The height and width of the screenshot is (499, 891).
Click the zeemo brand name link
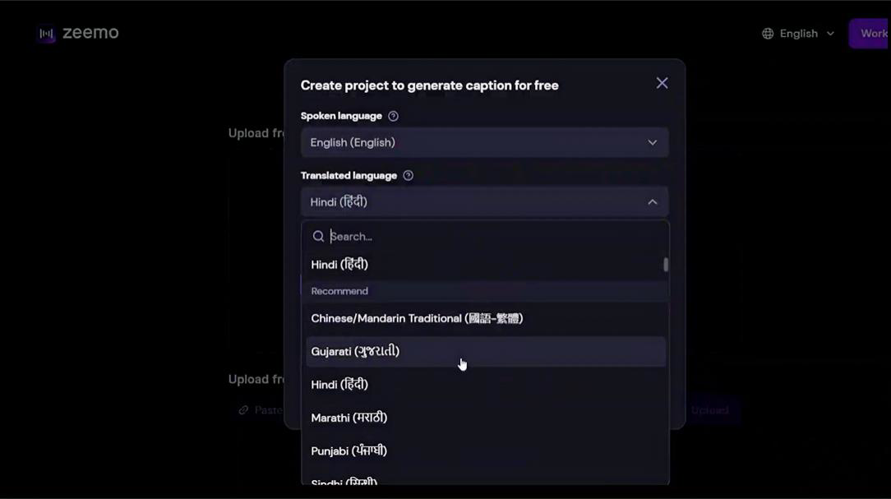(x=90, y=33)
